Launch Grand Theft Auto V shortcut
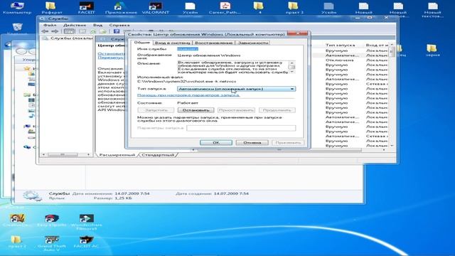 pos(52,243)
